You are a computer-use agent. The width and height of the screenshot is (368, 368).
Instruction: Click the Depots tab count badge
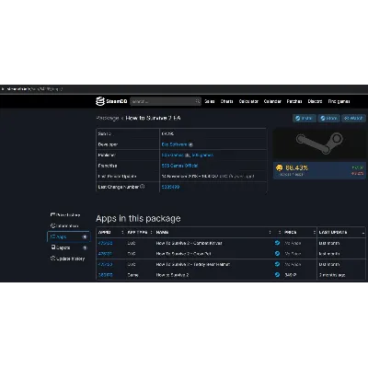[x=85, y=247]
